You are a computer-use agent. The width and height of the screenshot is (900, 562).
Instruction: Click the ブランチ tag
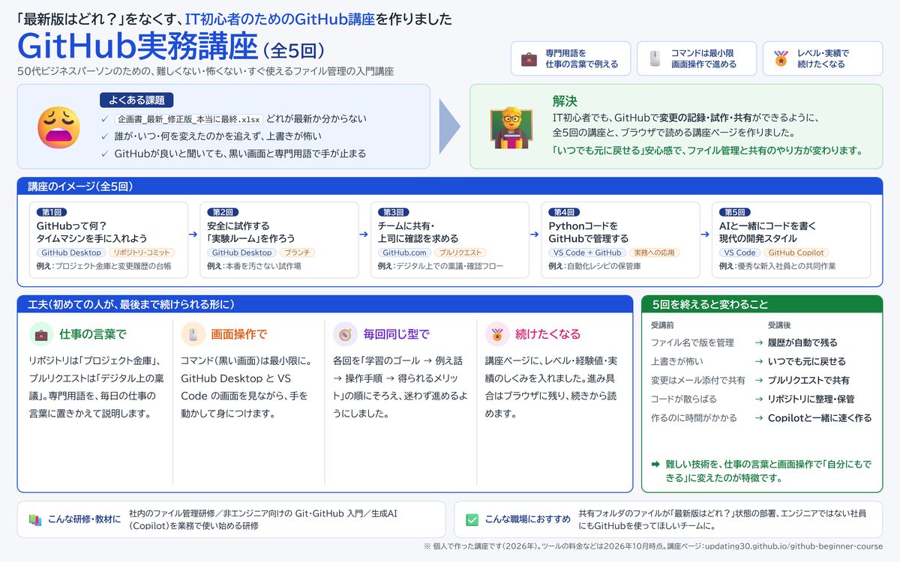298,253
